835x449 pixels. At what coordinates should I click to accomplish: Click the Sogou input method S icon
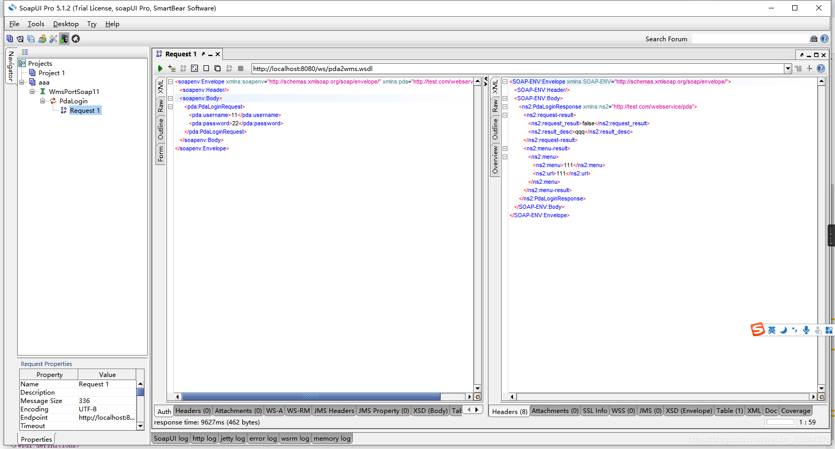click(x=758, y=329)
